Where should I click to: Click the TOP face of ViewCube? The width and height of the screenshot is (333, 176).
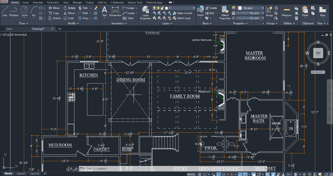tap(318, 53)
